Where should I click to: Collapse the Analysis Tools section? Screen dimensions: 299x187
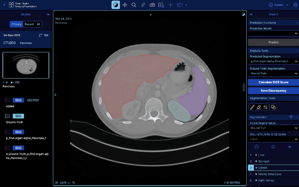296,50
